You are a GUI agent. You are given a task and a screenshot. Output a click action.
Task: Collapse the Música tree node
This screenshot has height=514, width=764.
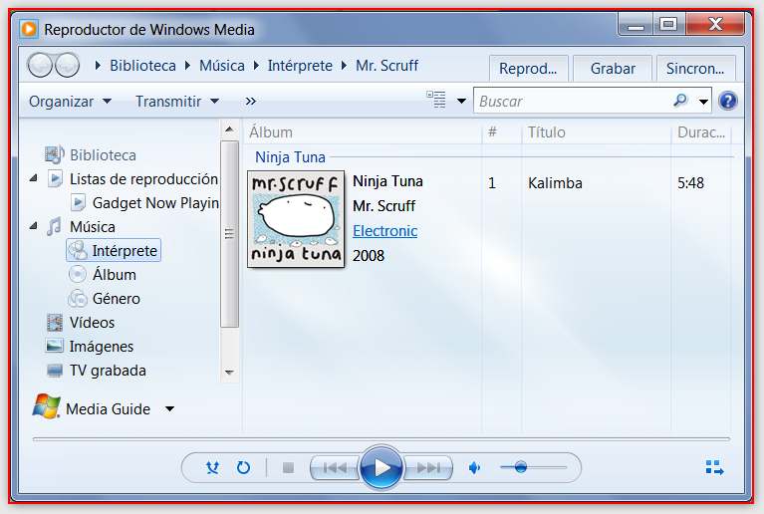click(x=33, y=226)
